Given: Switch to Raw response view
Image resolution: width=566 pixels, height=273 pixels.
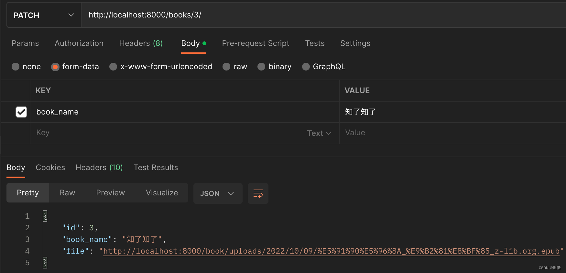Looking at the screenshot, I should (68, 193).
